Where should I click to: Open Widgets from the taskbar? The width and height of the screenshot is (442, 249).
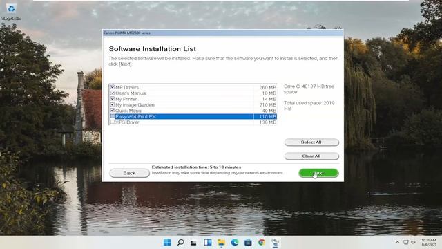pos(208,243)
